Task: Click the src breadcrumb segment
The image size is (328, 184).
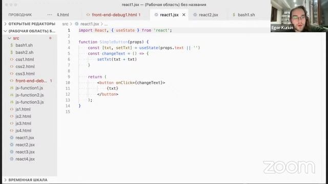Action: coord(65,24)
